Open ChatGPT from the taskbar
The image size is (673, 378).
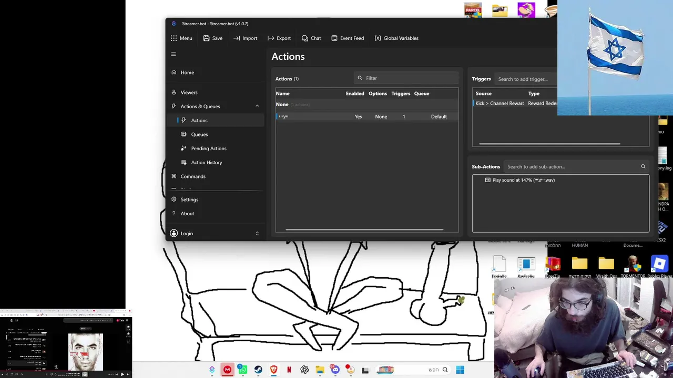[x=304, y=370]
